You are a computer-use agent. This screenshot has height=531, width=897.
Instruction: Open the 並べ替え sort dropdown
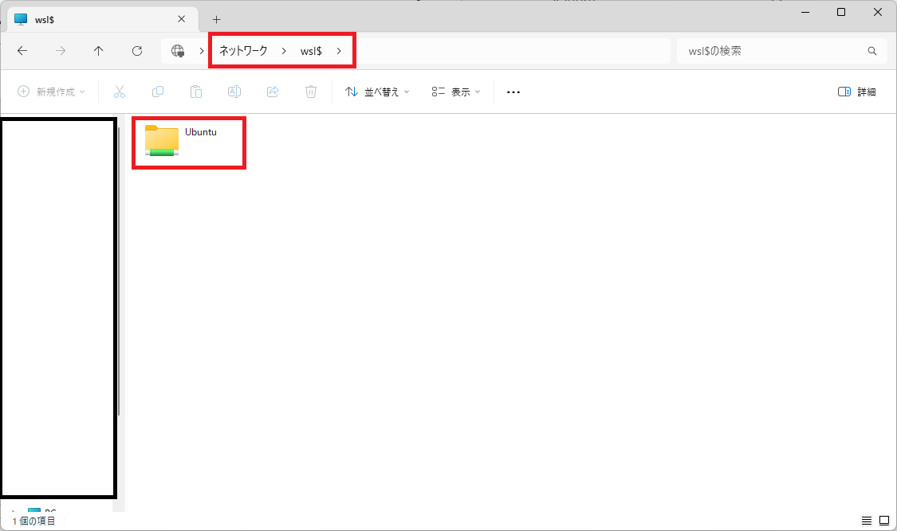(x=377, y=92)
